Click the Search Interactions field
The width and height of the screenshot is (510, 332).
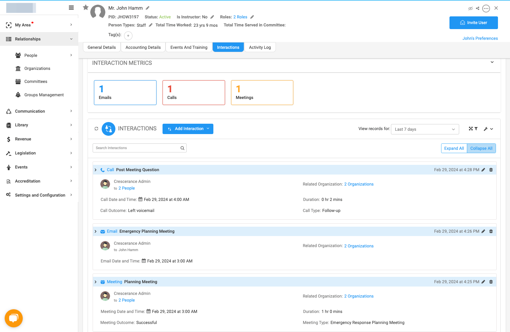pos(139,148)
